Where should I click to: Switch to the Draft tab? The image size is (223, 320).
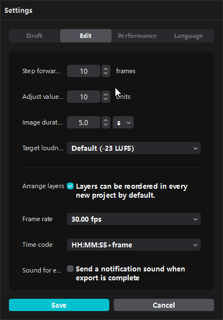coord(35,36)
